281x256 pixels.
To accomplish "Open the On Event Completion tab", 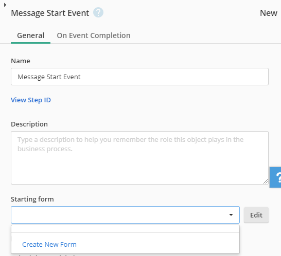I will coord(94,35).
